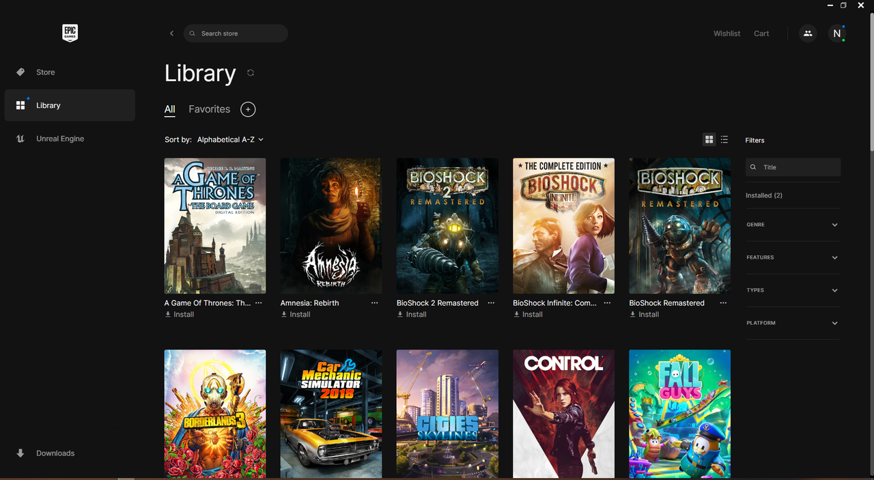Open Unreal Engine section
Viewport: 874px width, 480px height.
70,139
